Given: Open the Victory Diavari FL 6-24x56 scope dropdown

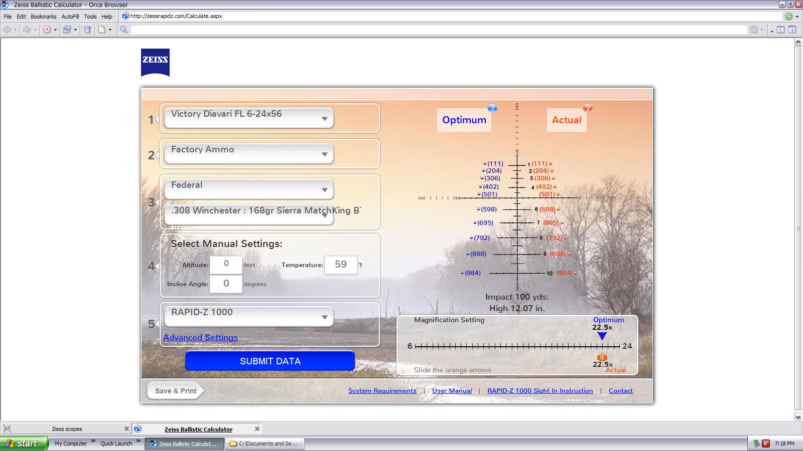Looking at the screenshot, I should (249, 118).
